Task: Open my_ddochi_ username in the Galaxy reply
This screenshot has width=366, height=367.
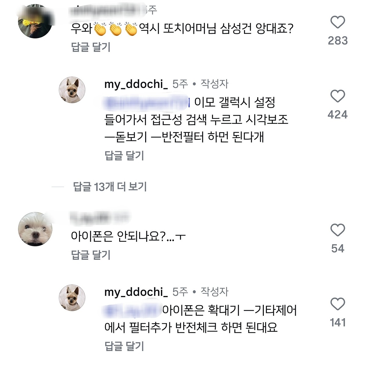Action: (x=136, y=84)
